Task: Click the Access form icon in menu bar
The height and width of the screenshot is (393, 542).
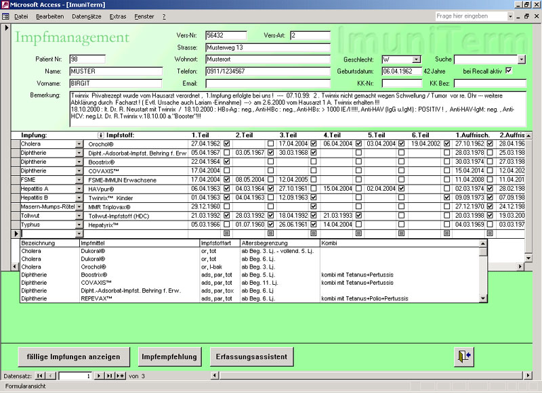Action: pyautogui.click(x=5, y=16)
